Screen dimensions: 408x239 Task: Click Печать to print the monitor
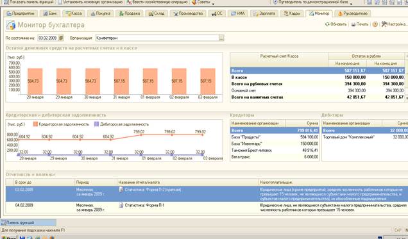coord(360,24)
